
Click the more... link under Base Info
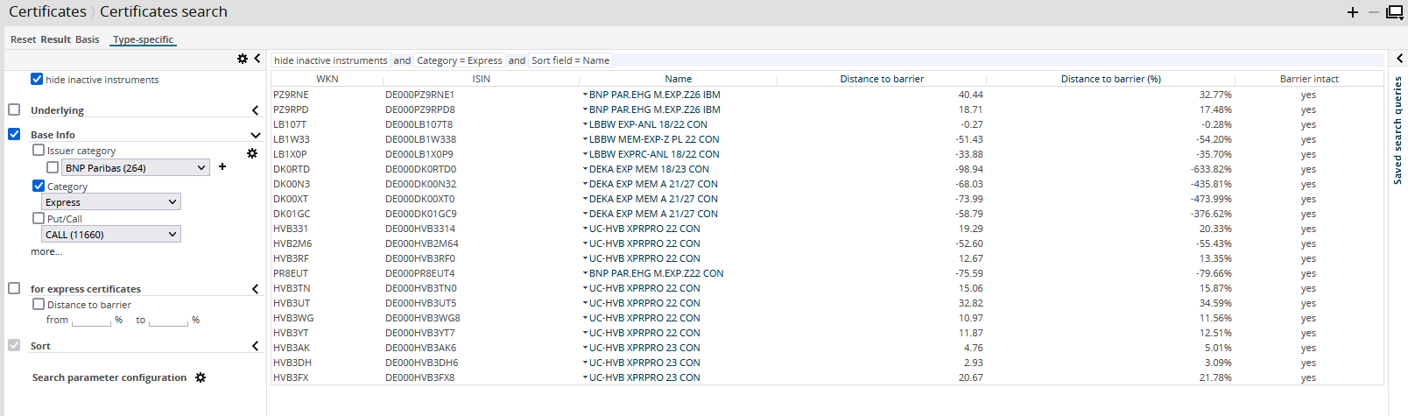(46, 251)
